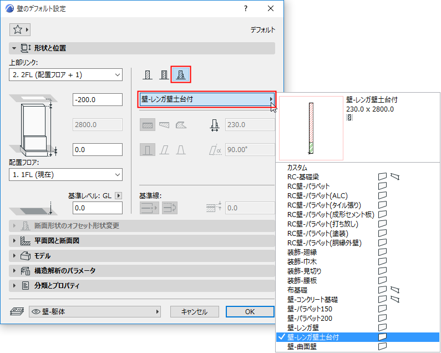
Task: Click the beam usage icon beside RC-基礎梁
Action: [395, 176]
